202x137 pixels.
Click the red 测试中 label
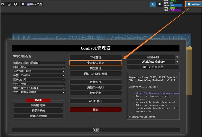38,100
